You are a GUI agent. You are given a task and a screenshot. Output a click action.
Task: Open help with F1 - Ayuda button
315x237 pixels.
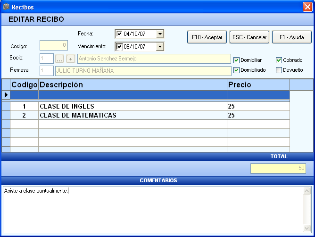coord(292,37)
